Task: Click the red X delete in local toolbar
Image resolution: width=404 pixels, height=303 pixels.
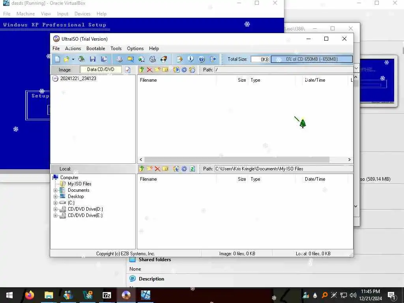Action: 157,169
